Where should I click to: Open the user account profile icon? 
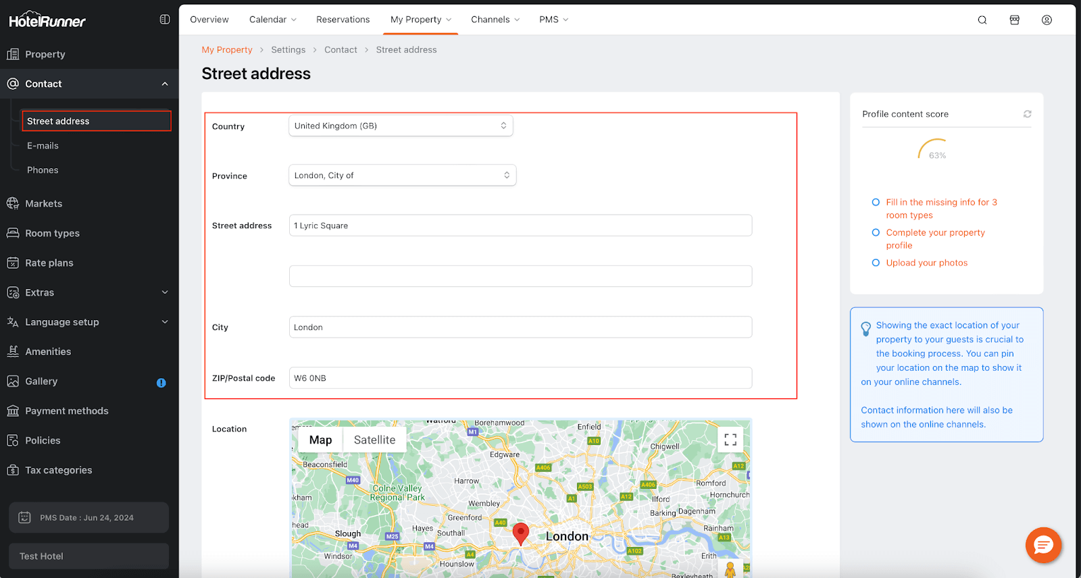click(x=1047, y=20)
